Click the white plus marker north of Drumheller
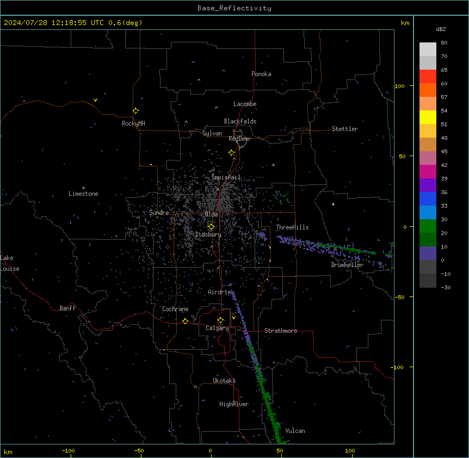 click(x=333, y=204)
